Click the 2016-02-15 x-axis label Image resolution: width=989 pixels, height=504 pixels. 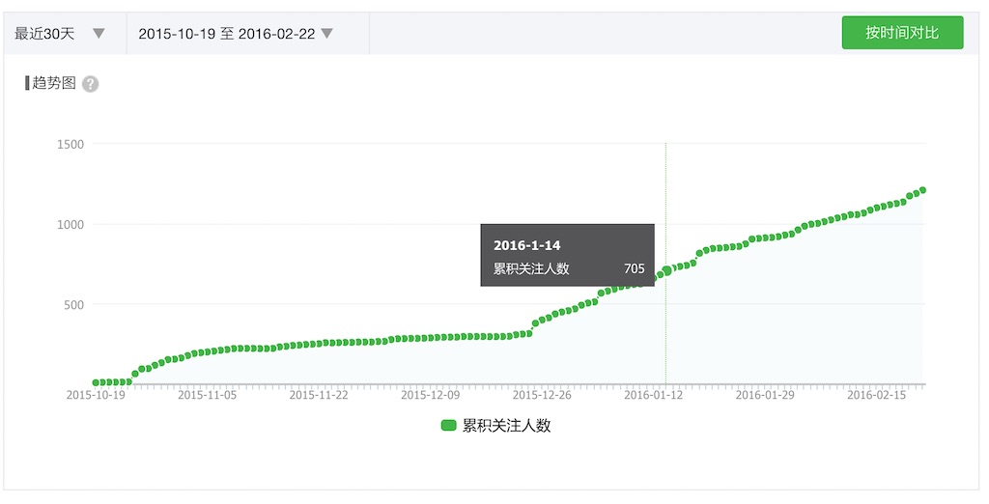point(877,395)
